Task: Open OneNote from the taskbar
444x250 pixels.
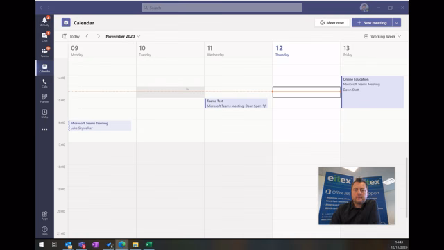Action: pyautogui.click(x=95, y=244)
